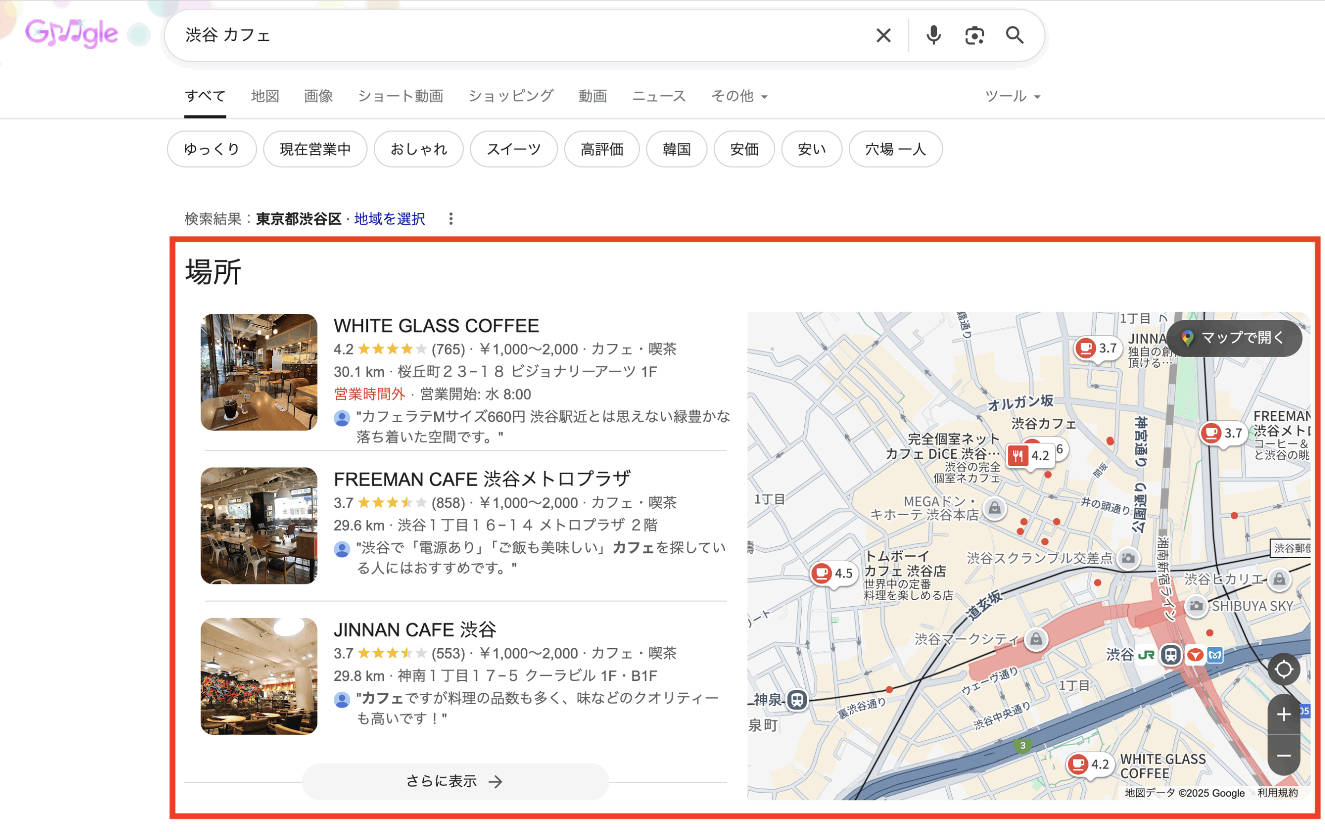Toggle the 現在営業中 filter chip

(315, 149)
